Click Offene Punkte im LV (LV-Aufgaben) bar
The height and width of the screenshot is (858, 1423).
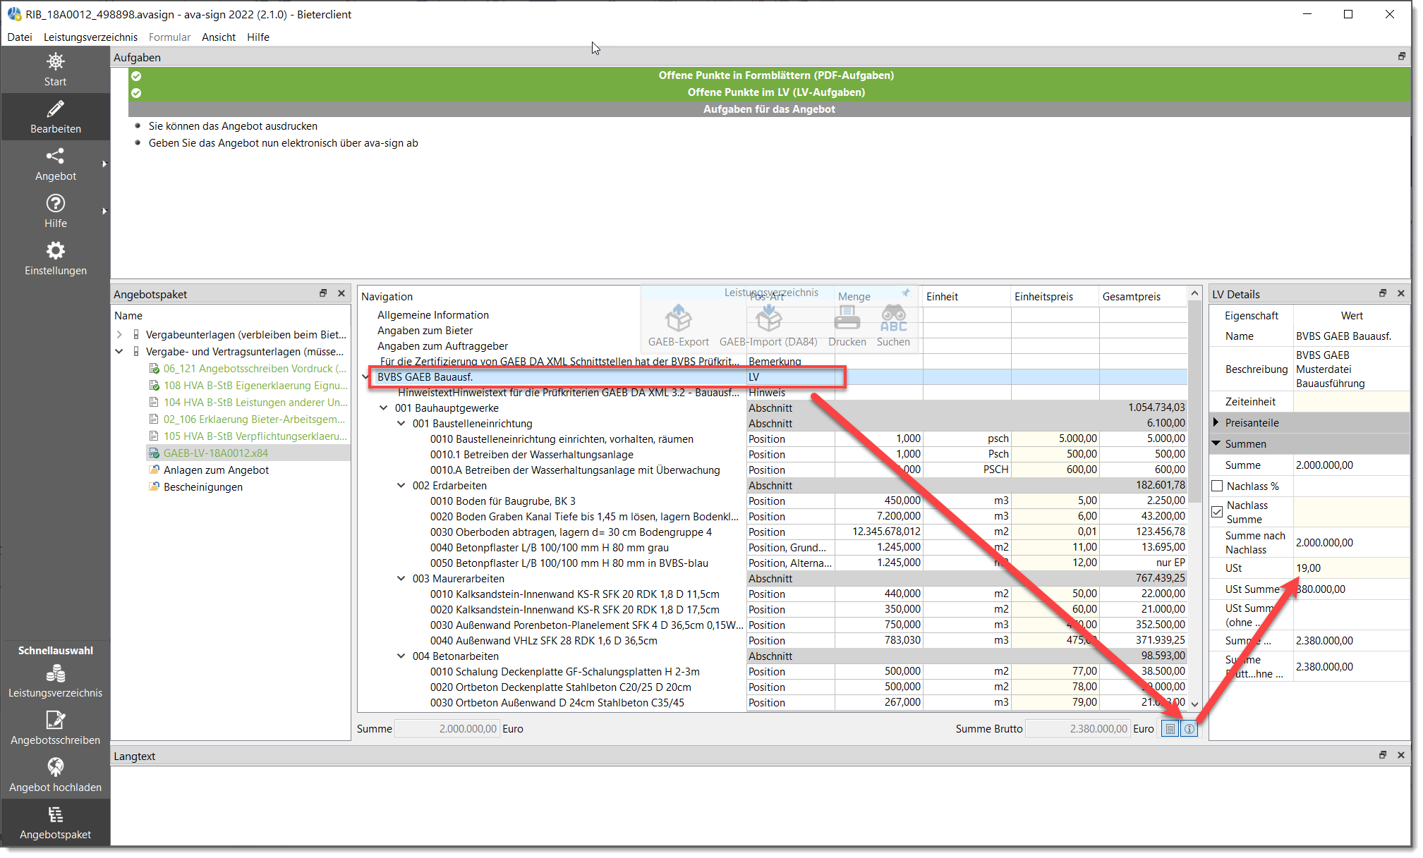coord(769,92)
